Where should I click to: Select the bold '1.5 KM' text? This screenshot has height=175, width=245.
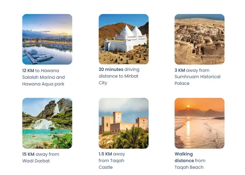105,154
